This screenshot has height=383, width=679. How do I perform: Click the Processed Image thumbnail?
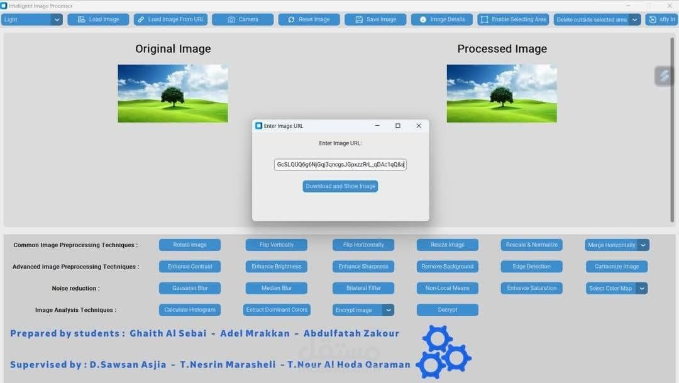click(502, 94)
